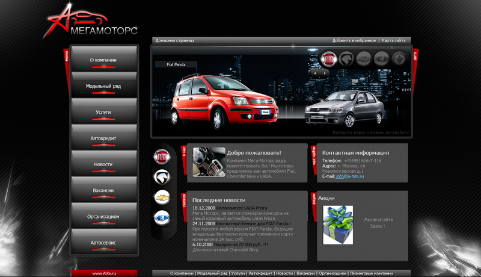
Task: Select the red FIAT badge in the banner
Action: point(329,59)
